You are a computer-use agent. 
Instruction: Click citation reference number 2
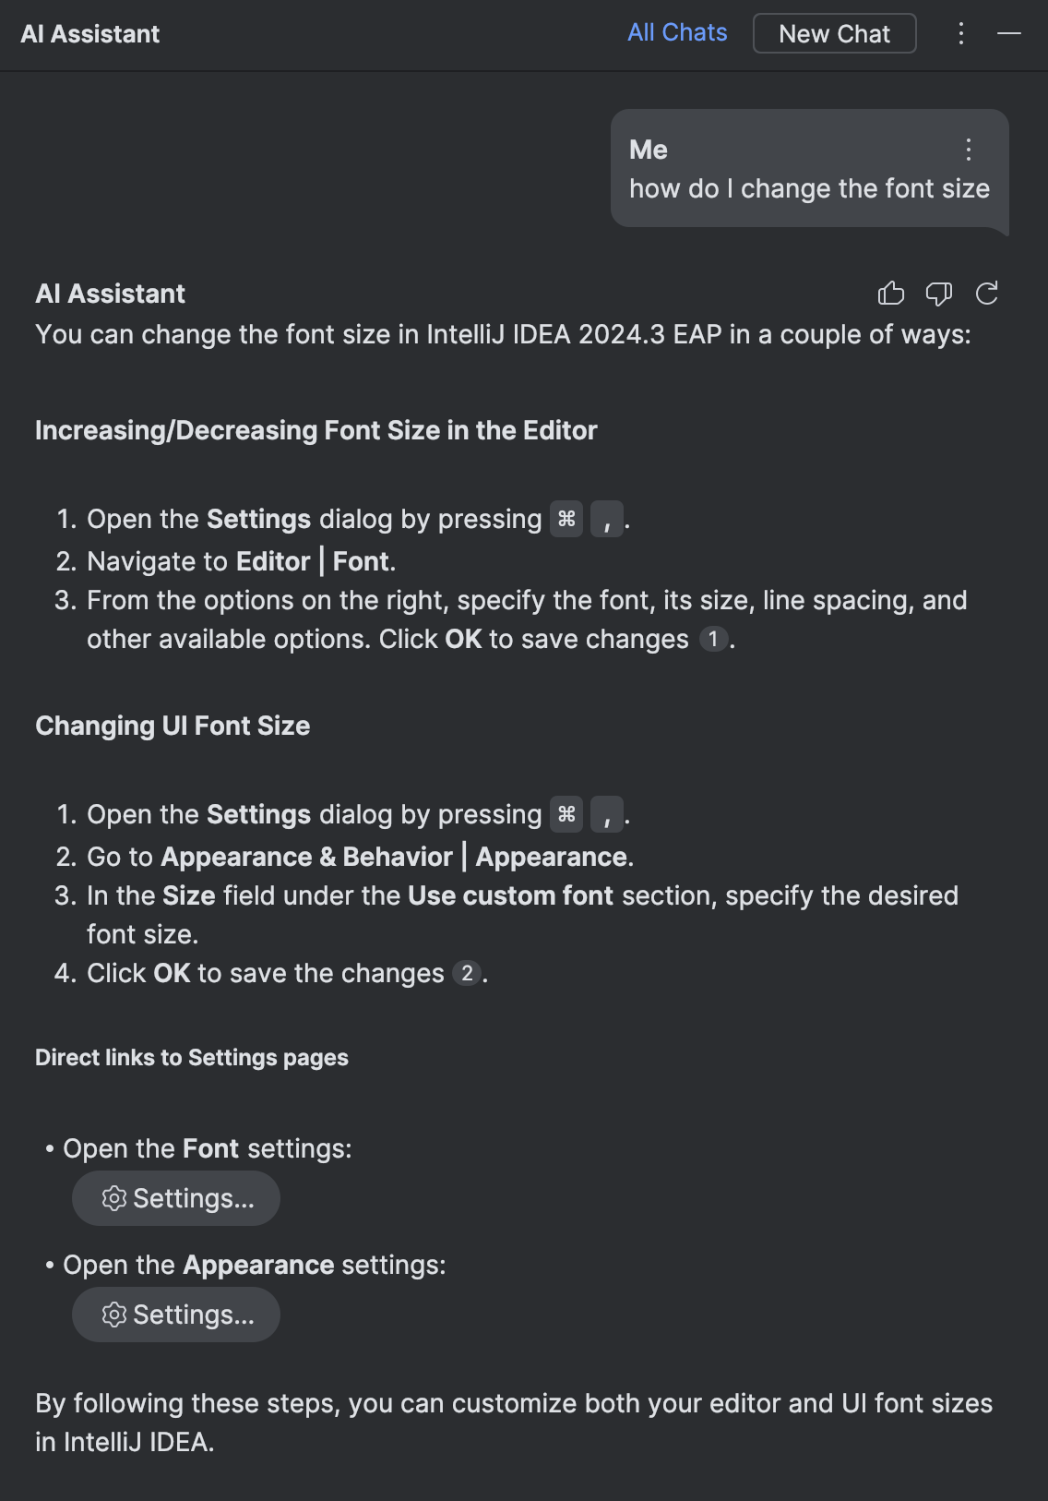coord(467,973)
